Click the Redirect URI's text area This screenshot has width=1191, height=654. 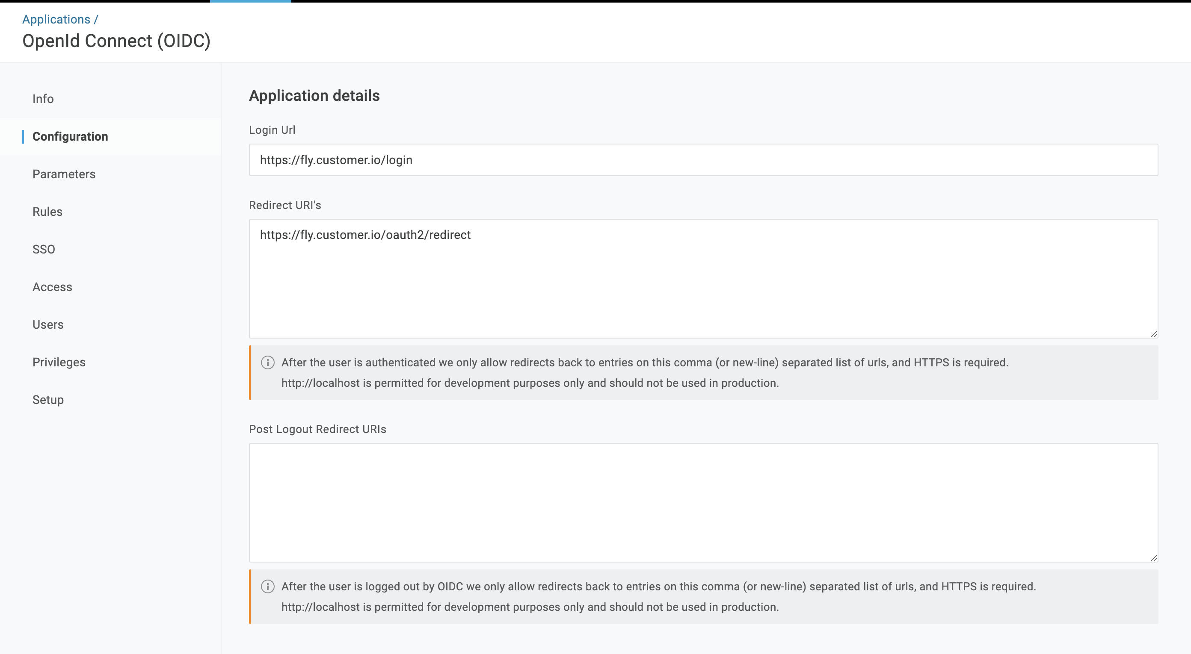point(703,278)
